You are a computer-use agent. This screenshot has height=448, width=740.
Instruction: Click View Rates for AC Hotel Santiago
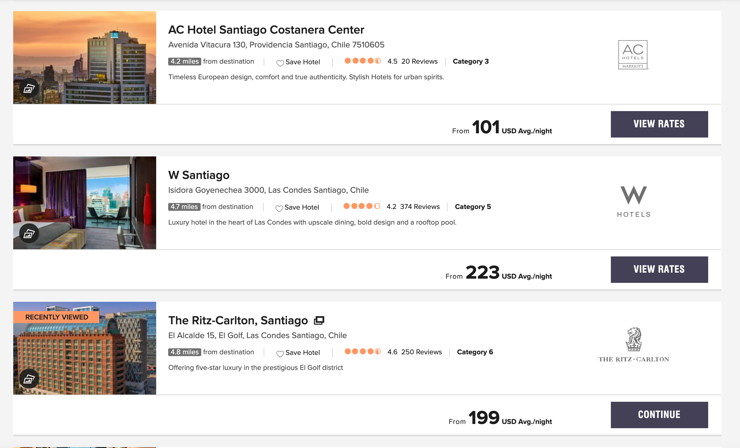tap(659, 124)
